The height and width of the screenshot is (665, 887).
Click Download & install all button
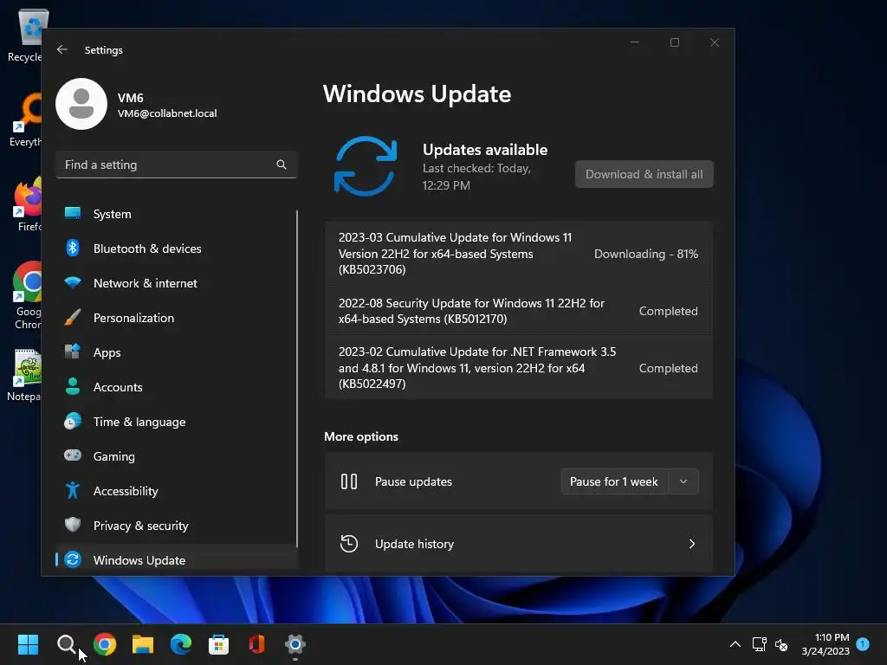pyautogui.click(x=644, y=174)
